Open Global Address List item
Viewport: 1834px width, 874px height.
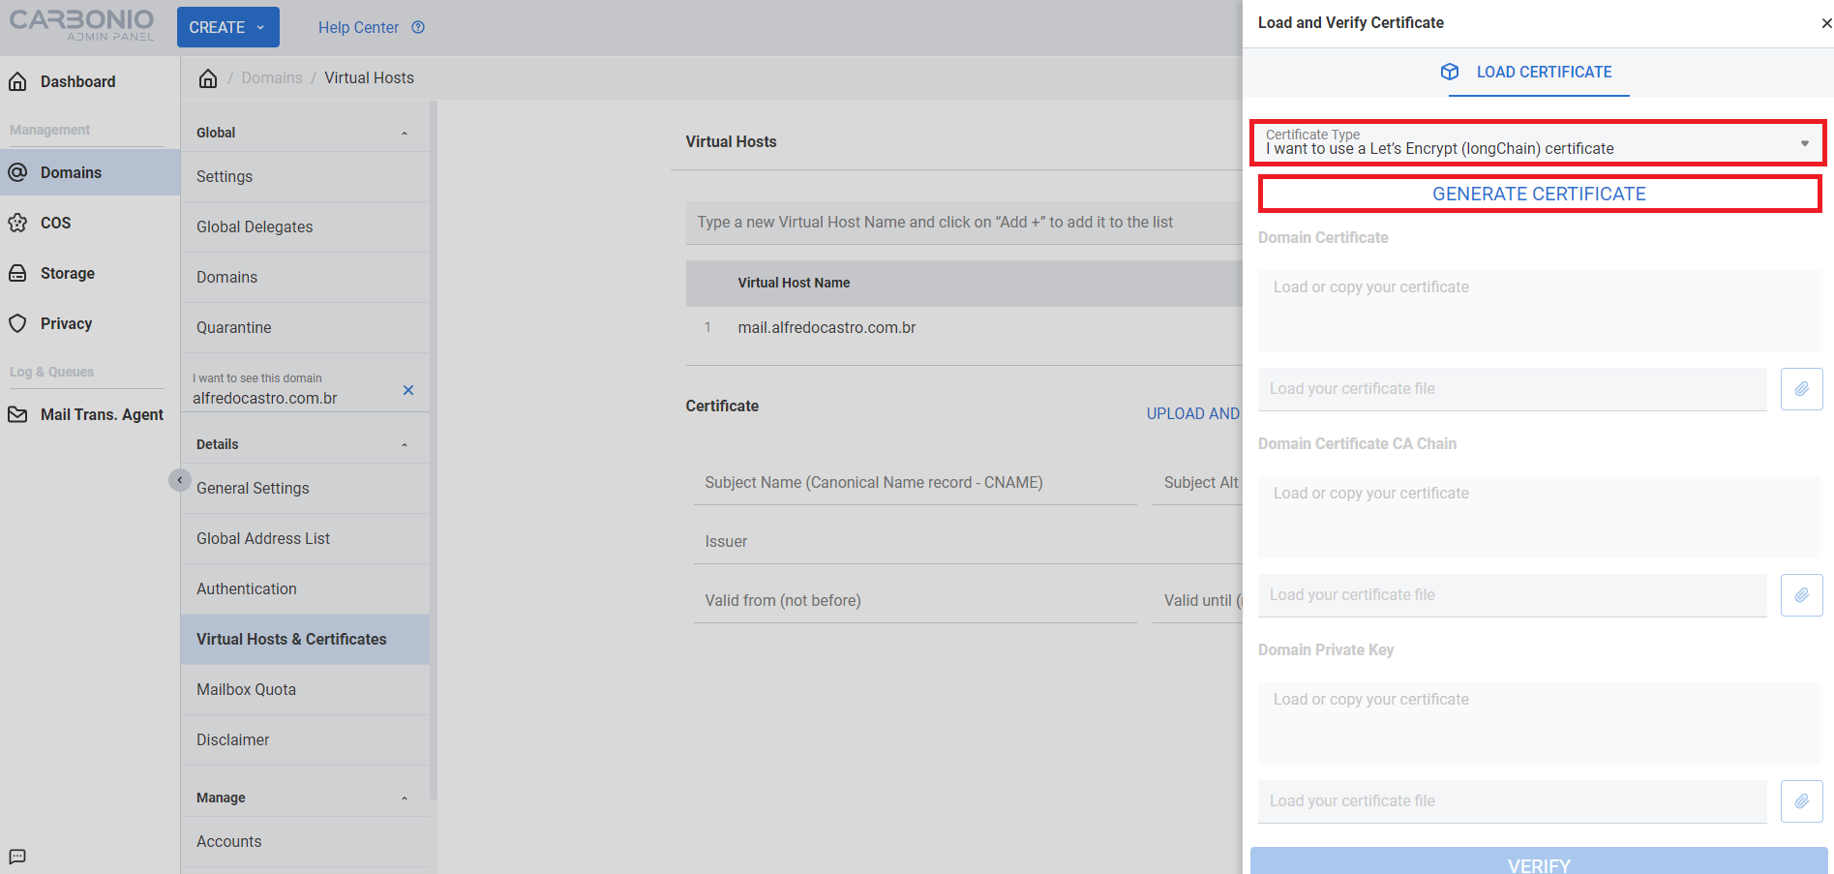[305, 539]
